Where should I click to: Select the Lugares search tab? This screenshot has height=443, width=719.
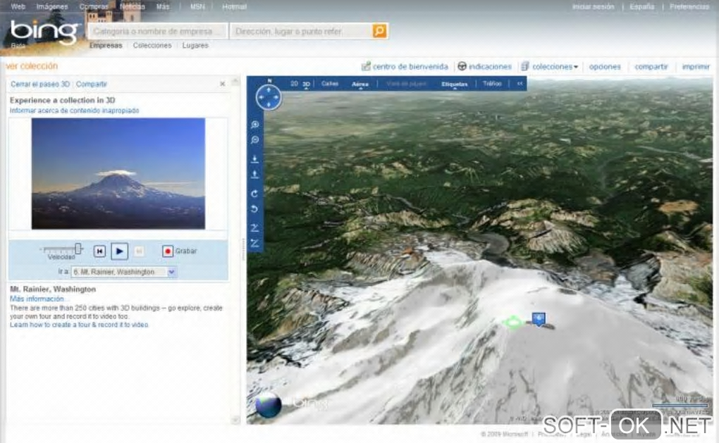[x=195, y=45]
